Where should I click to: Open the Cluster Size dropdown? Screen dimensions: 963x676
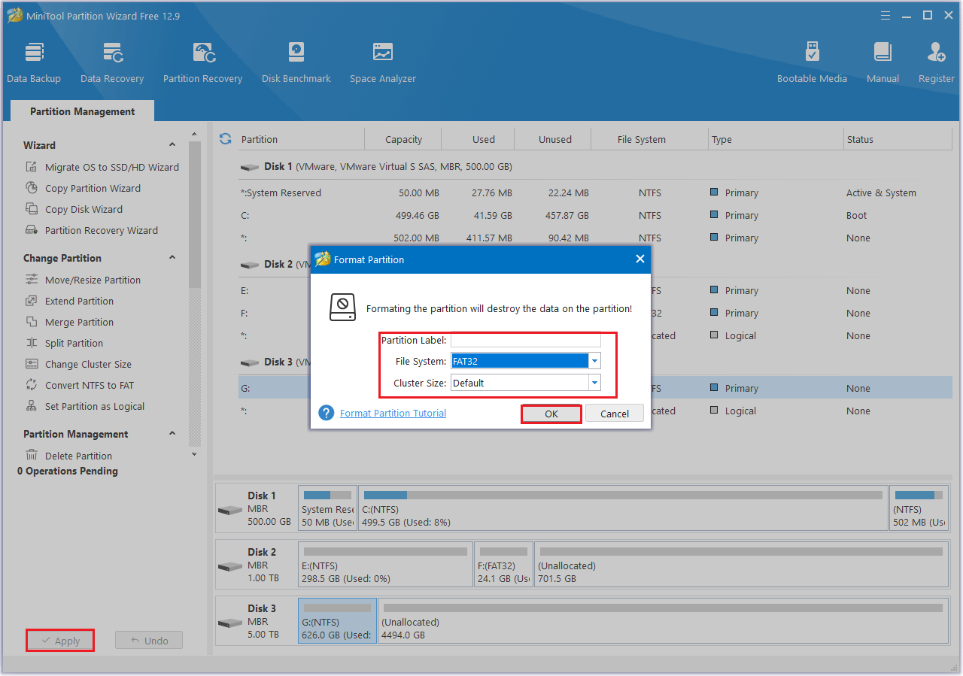point(594,383)
